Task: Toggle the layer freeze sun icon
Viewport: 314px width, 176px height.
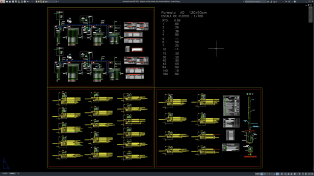Action: tap(39, 1)
